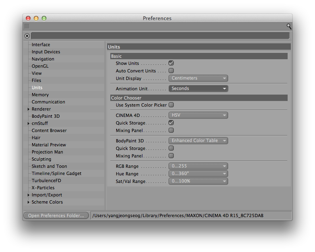Enable BodyPaint 3D Quick Storage checkbox
Image resolution: width=315 pixels, height=252 pixels.
click(x=171, y=148)
